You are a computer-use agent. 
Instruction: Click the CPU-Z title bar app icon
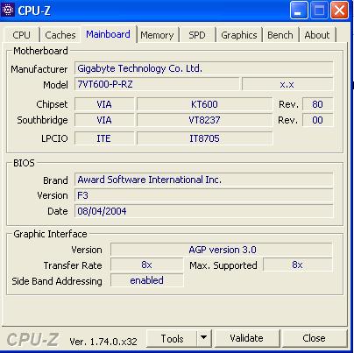[x=8, y=10]
